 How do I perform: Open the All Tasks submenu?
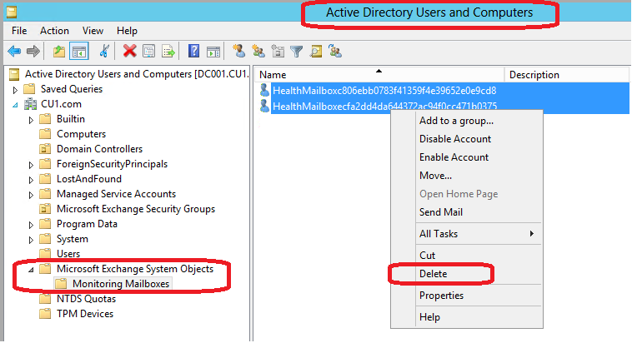point(475,234)
